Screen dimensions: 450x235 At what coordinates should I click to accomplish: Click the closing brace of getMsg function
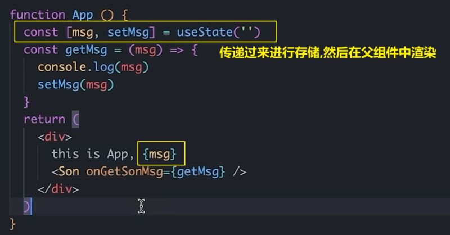pyautogui.click(x=26, y=102)
